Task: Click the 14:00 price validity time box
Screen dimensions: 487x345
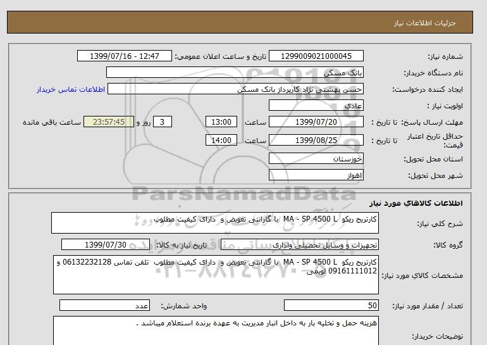Action: click(223, 141)
